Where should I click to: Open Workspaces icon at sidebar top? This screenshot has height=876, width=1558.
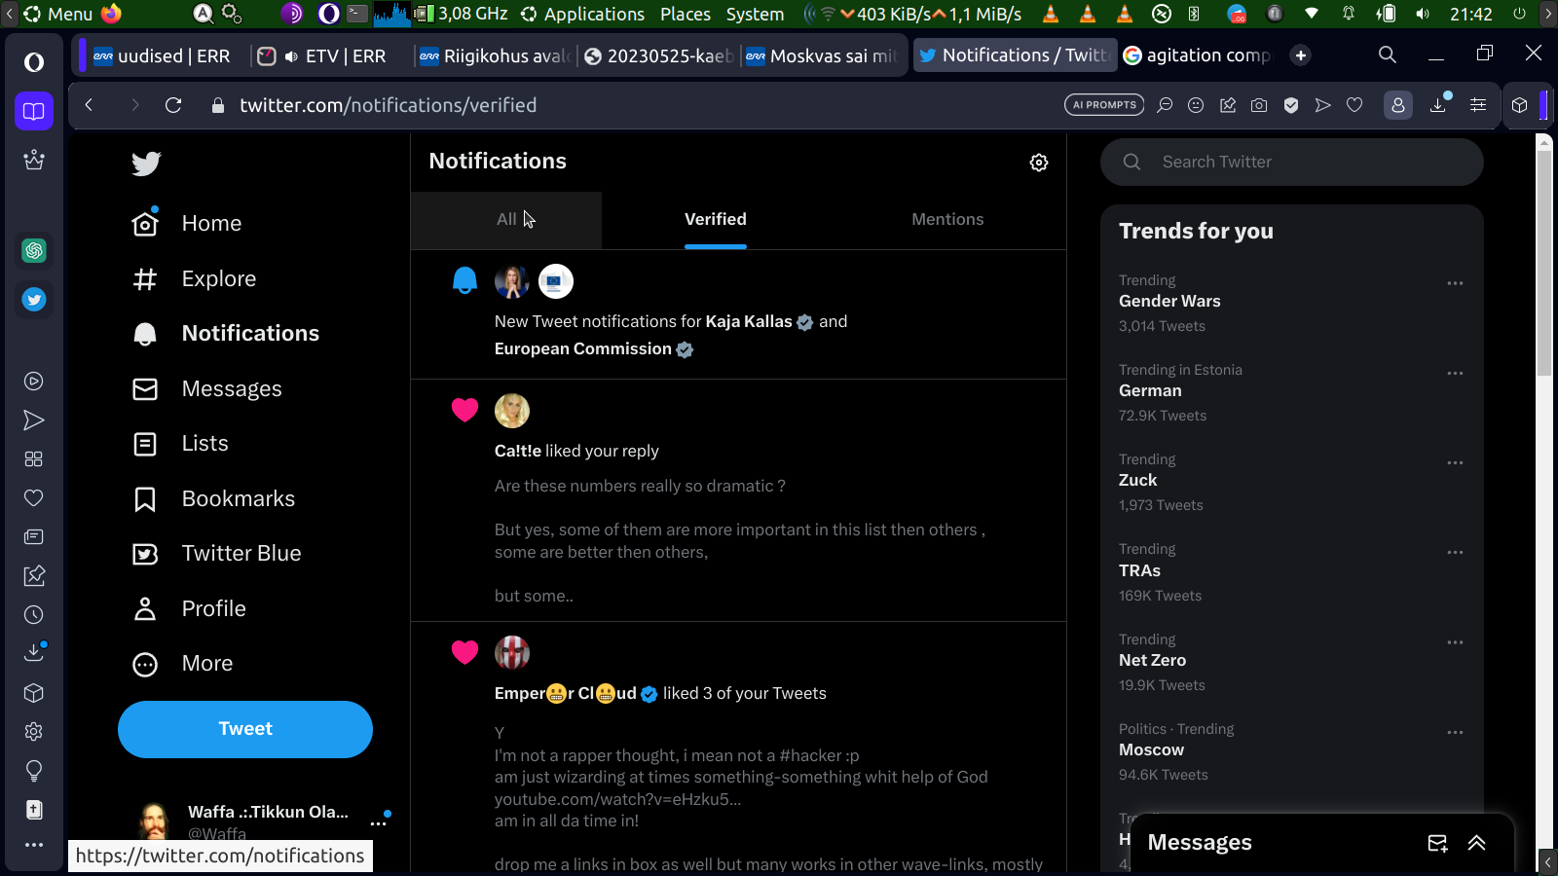pos(34,111)
